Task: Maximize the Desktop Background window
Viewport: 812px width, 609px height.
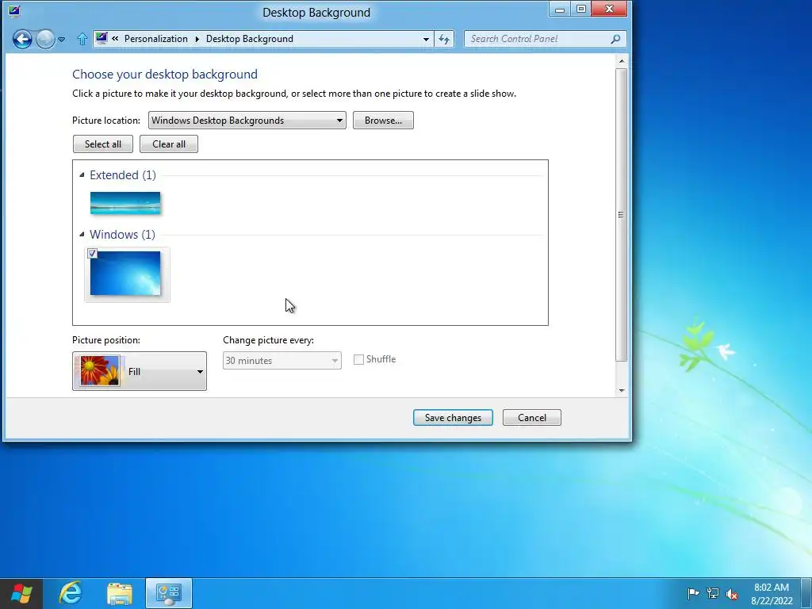Action: pos(581,9)
